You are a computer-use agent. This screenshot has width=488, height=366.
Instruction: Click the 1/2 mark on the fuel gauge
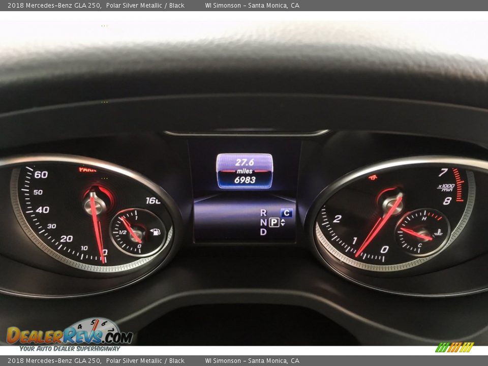click(x=123, y=232)
